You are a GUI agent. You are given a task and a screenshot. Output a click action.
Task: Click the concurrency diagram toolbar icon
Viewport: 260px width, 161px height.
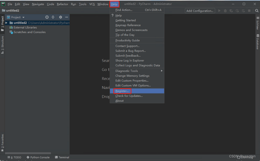(x=243, y=11)
